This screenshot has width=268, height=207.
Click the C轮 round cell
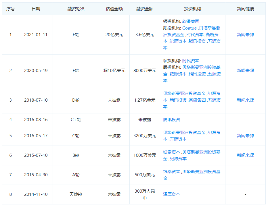76,136
